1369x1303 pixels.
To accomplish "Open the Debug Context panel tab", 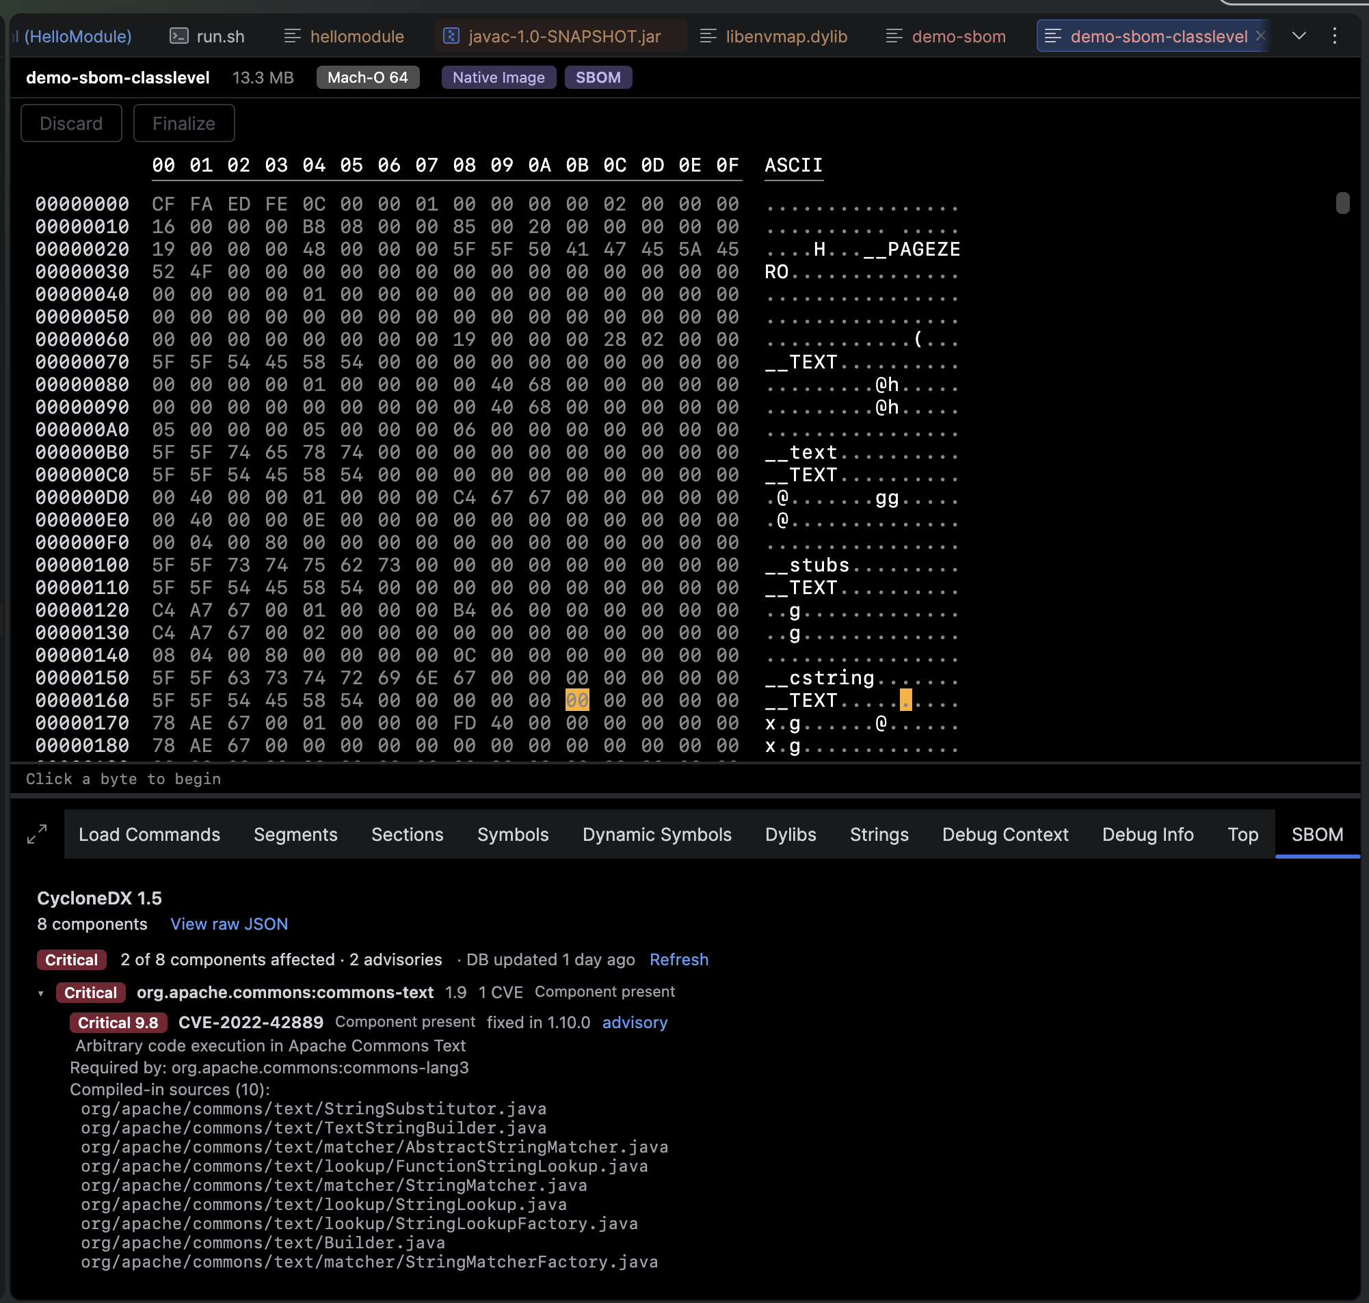I will (x=1005, y=834).
